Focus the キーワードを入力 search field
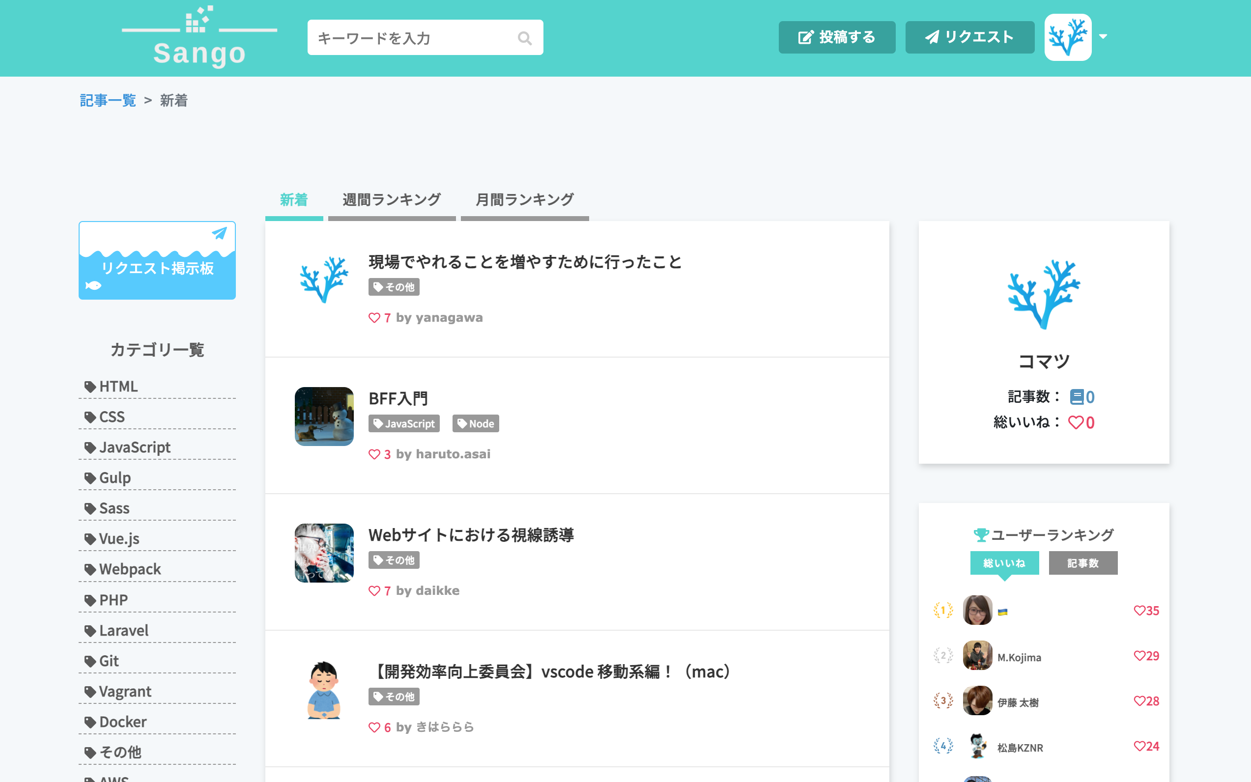 coord(425,37)
